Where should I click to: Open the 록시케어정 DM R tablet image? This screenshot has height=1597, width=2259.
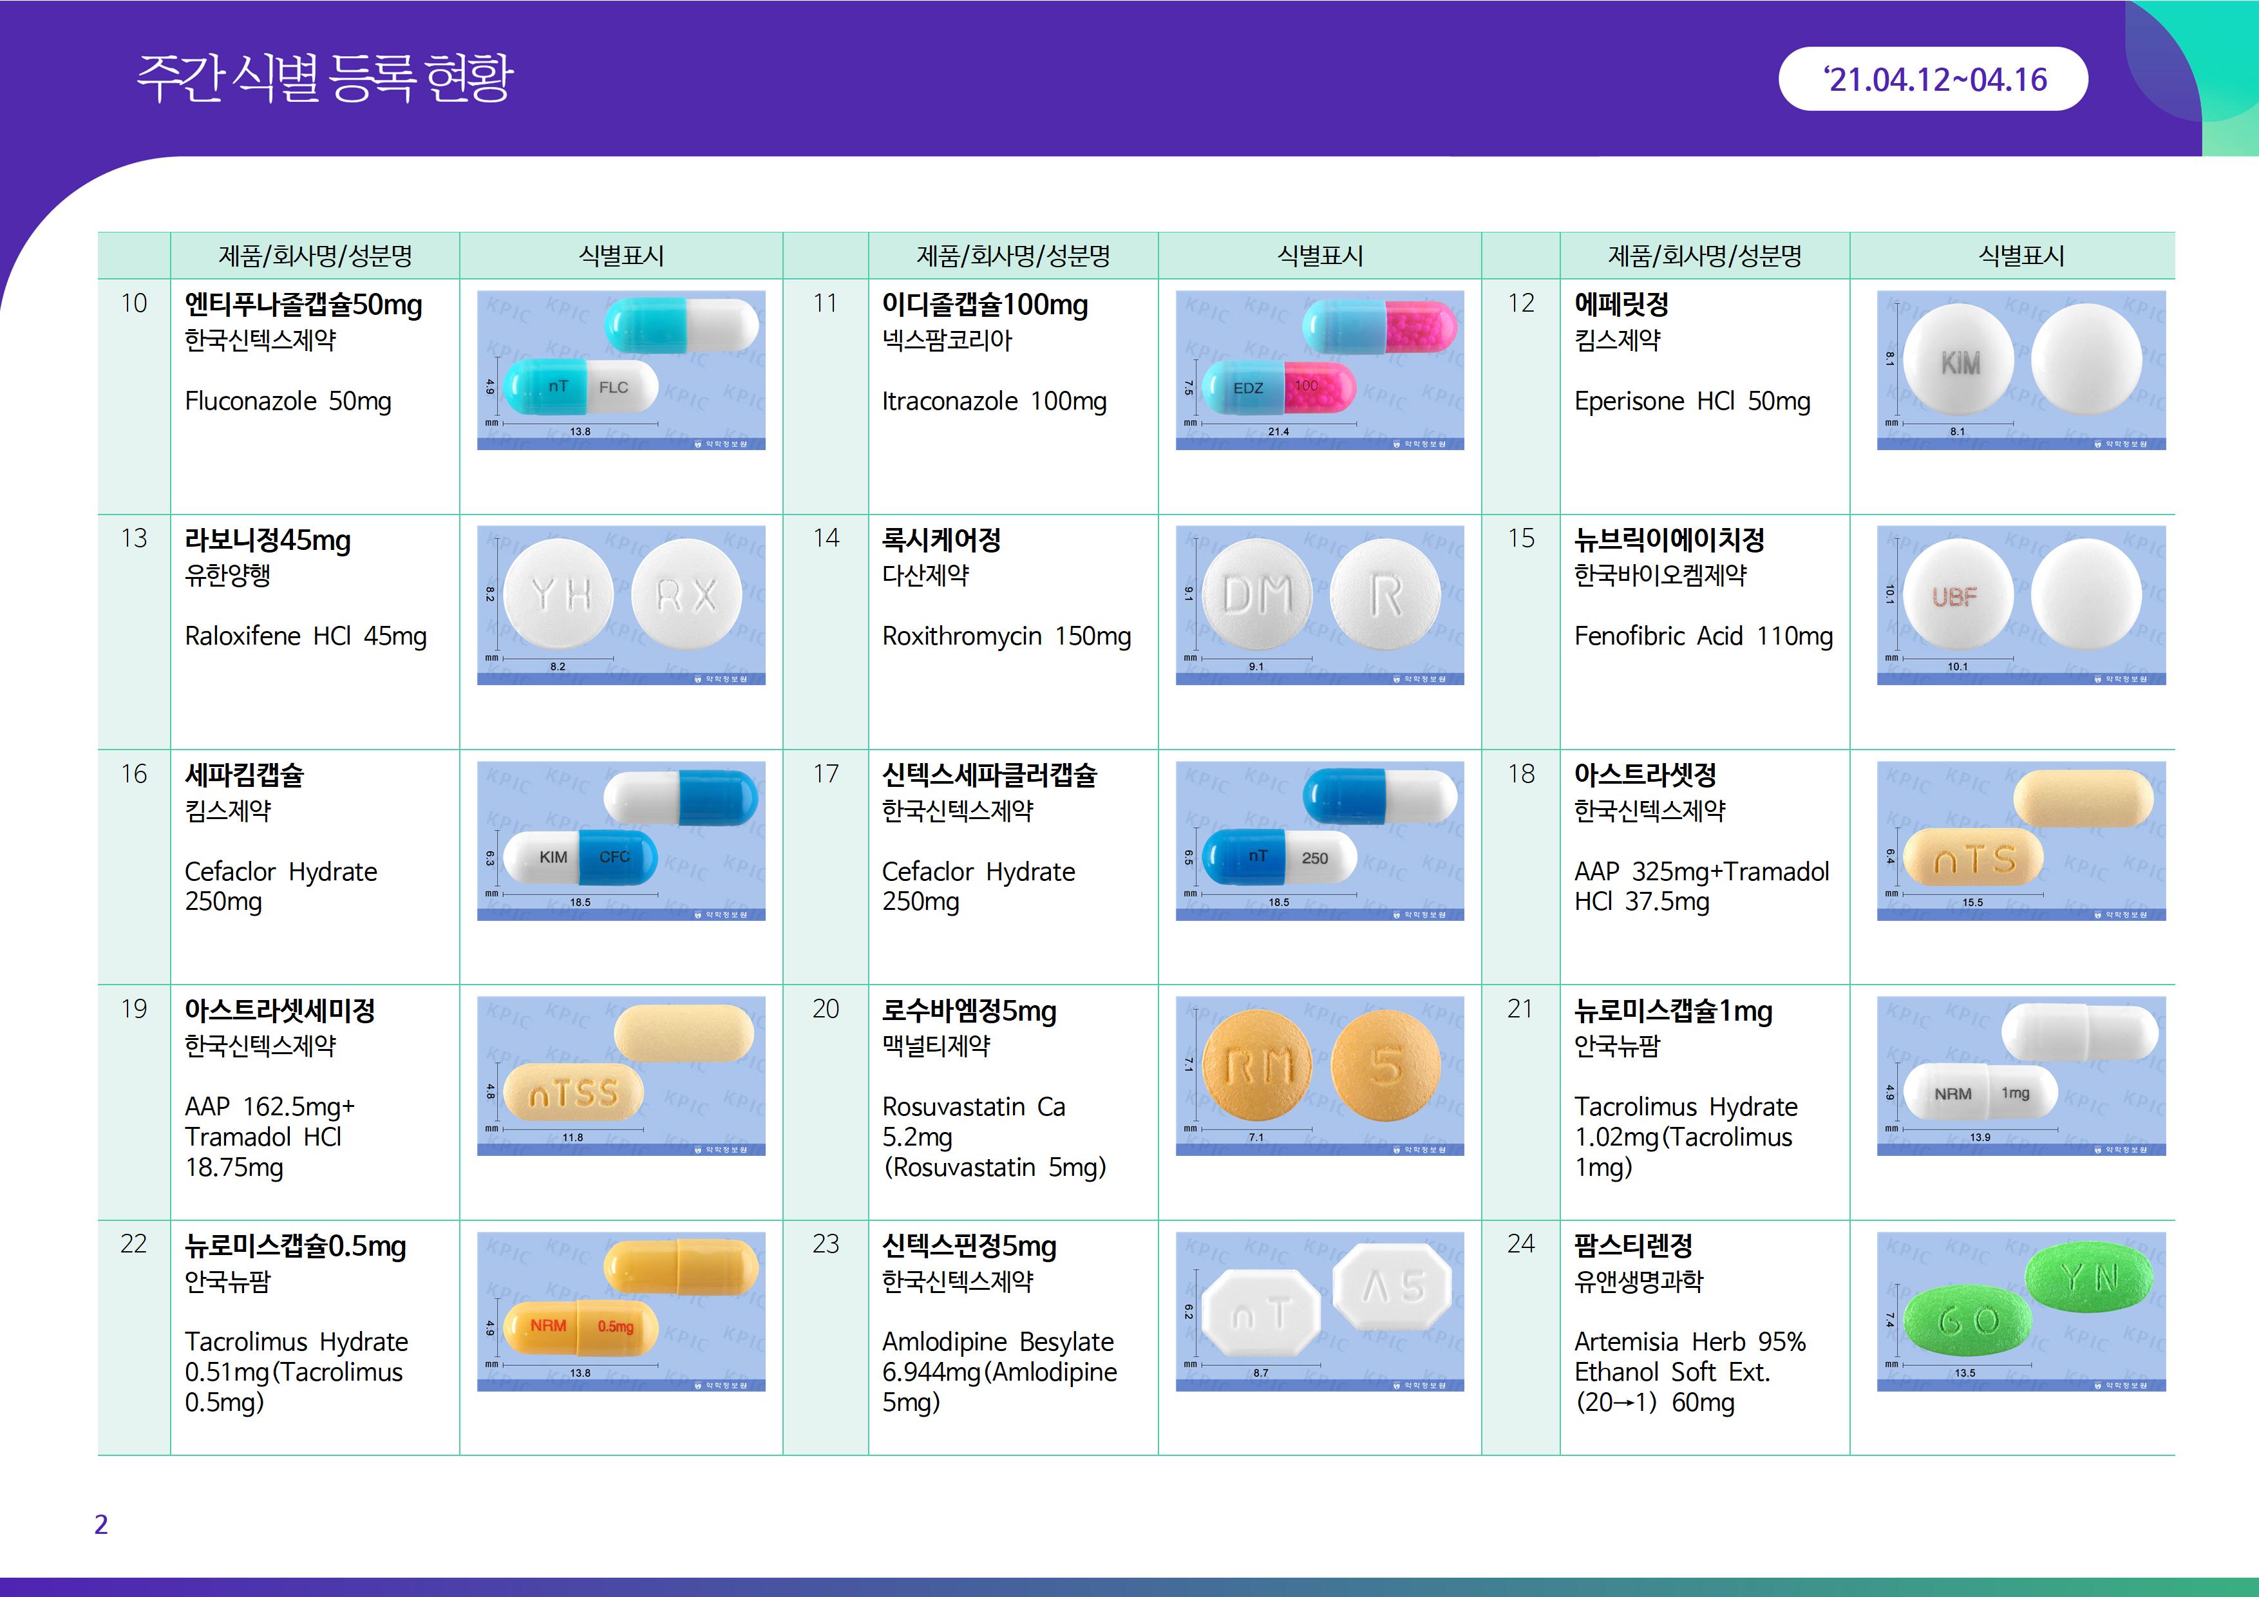[1319, 605]
